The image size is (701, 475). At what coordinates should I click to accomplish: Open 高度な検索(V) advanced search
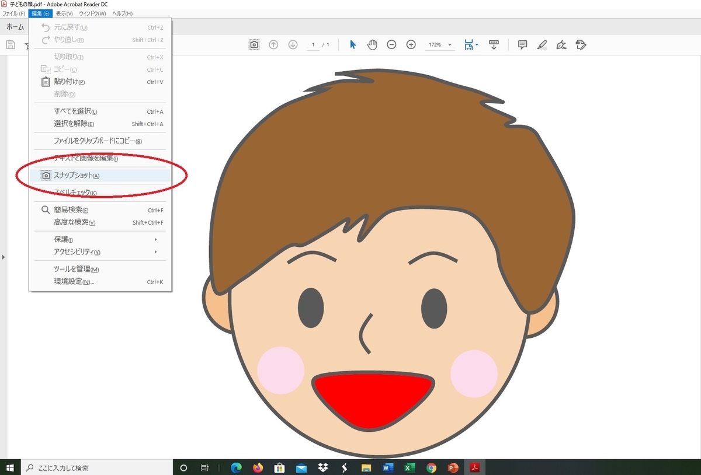[x=100, y=222]
